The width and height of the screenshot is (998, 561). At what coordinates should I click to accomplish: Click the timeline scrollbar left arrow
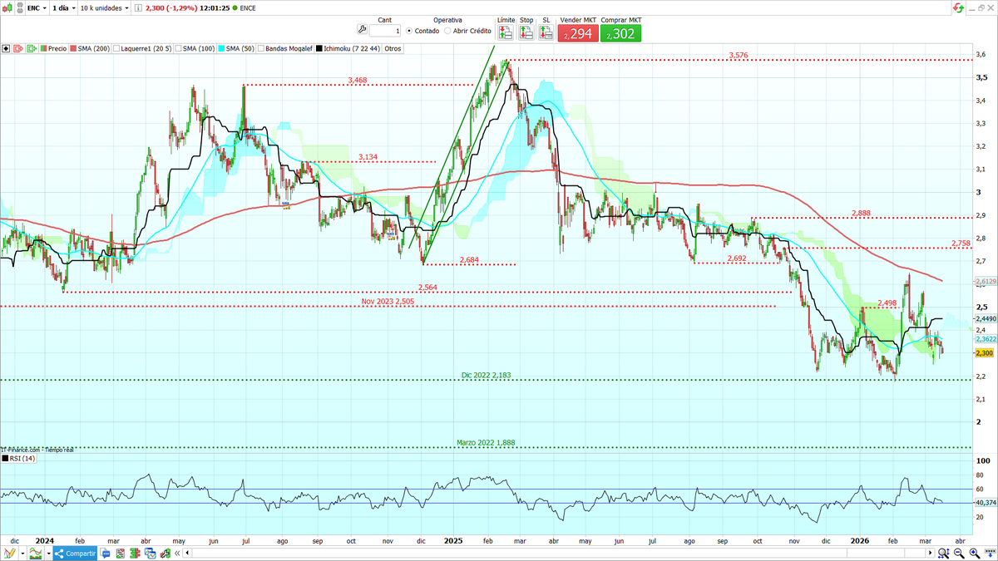(x=187, y=554)
